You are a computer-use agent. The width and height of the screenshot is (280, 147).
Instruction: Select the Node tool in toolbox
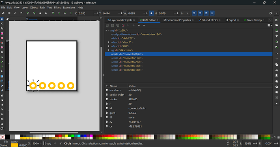(x=2, y=24)
